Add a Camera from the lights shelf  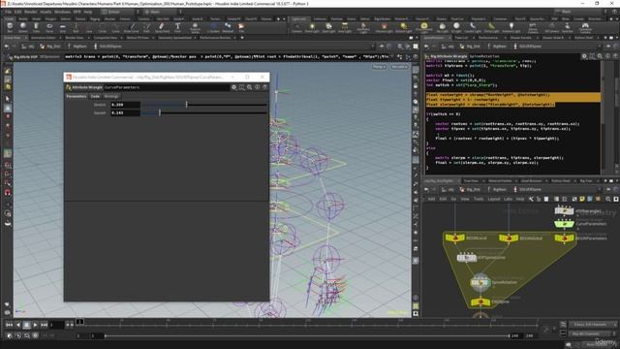coord(296,27)
